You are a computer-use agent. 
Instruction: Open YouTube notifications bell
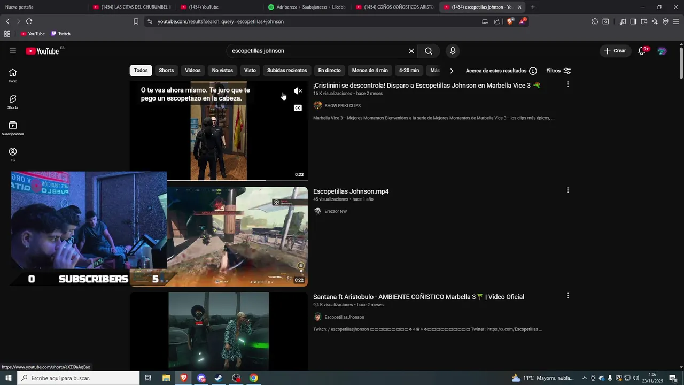[642, 51]
